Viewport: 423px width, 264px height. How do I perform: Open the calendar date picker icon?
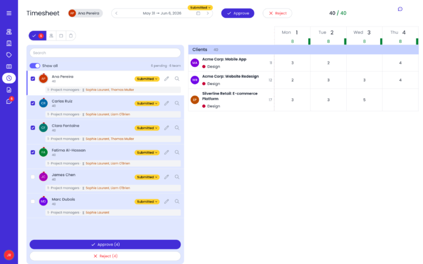coord(198,13)
